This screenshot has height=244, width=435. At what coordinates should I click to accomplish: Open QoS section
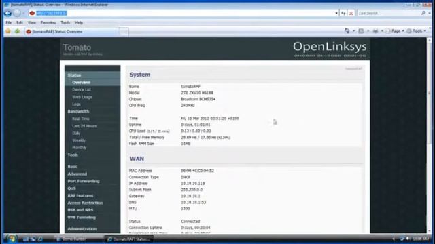(71, 188)
